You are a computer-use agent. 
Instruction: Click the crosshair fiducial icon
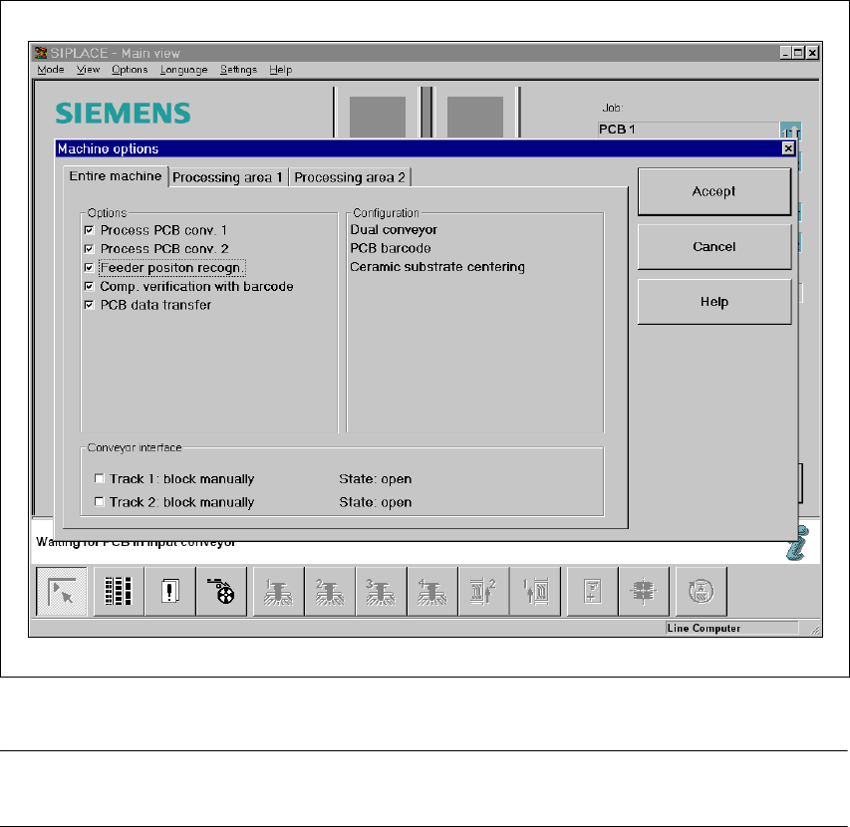click(x=644, y=591)
